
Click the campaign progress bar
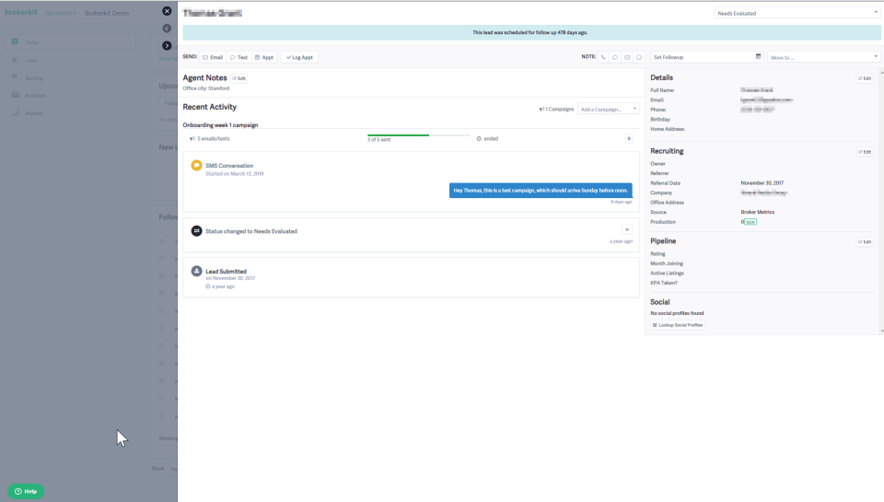(418, 135)
